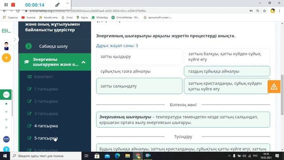
Task: Collapse the Энергияны шығарумен section chevron
Action: [83, 62]
